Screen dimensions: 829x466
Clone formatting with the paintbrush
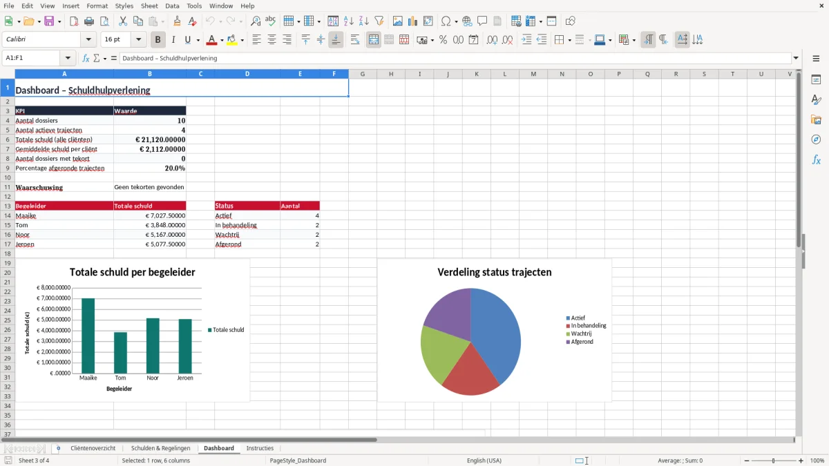click(x=177, y=21)
